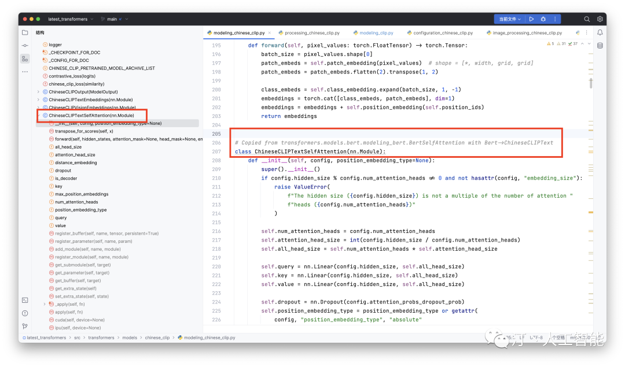
Task: Switch to processing_chinese_clip.py tab
Action: click(309, 32)
